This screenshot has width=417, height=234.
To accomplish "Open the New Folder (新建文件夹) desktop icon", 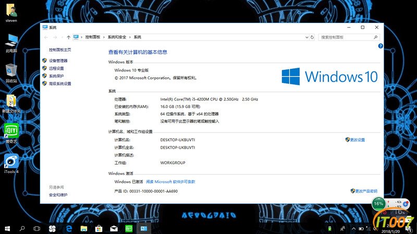I will (x=11, y=104).
